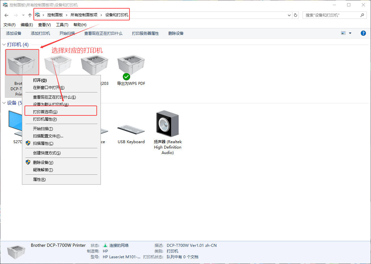The height and width of the screenshot is (264, 371).
Task: Go up one folder level using up arrow
Action: pos(30,15)
